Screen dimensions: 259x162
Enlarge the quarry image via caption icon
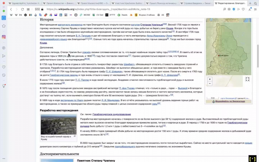tap(75, 136)
